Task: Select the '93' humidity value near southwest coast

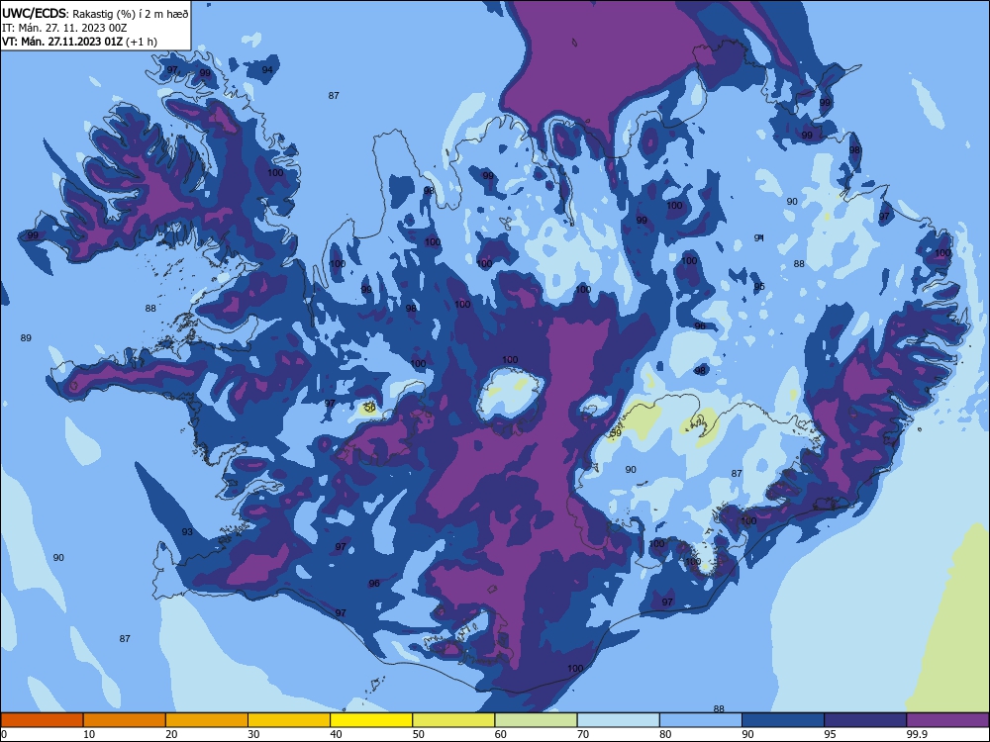Action: click(187, 532)
